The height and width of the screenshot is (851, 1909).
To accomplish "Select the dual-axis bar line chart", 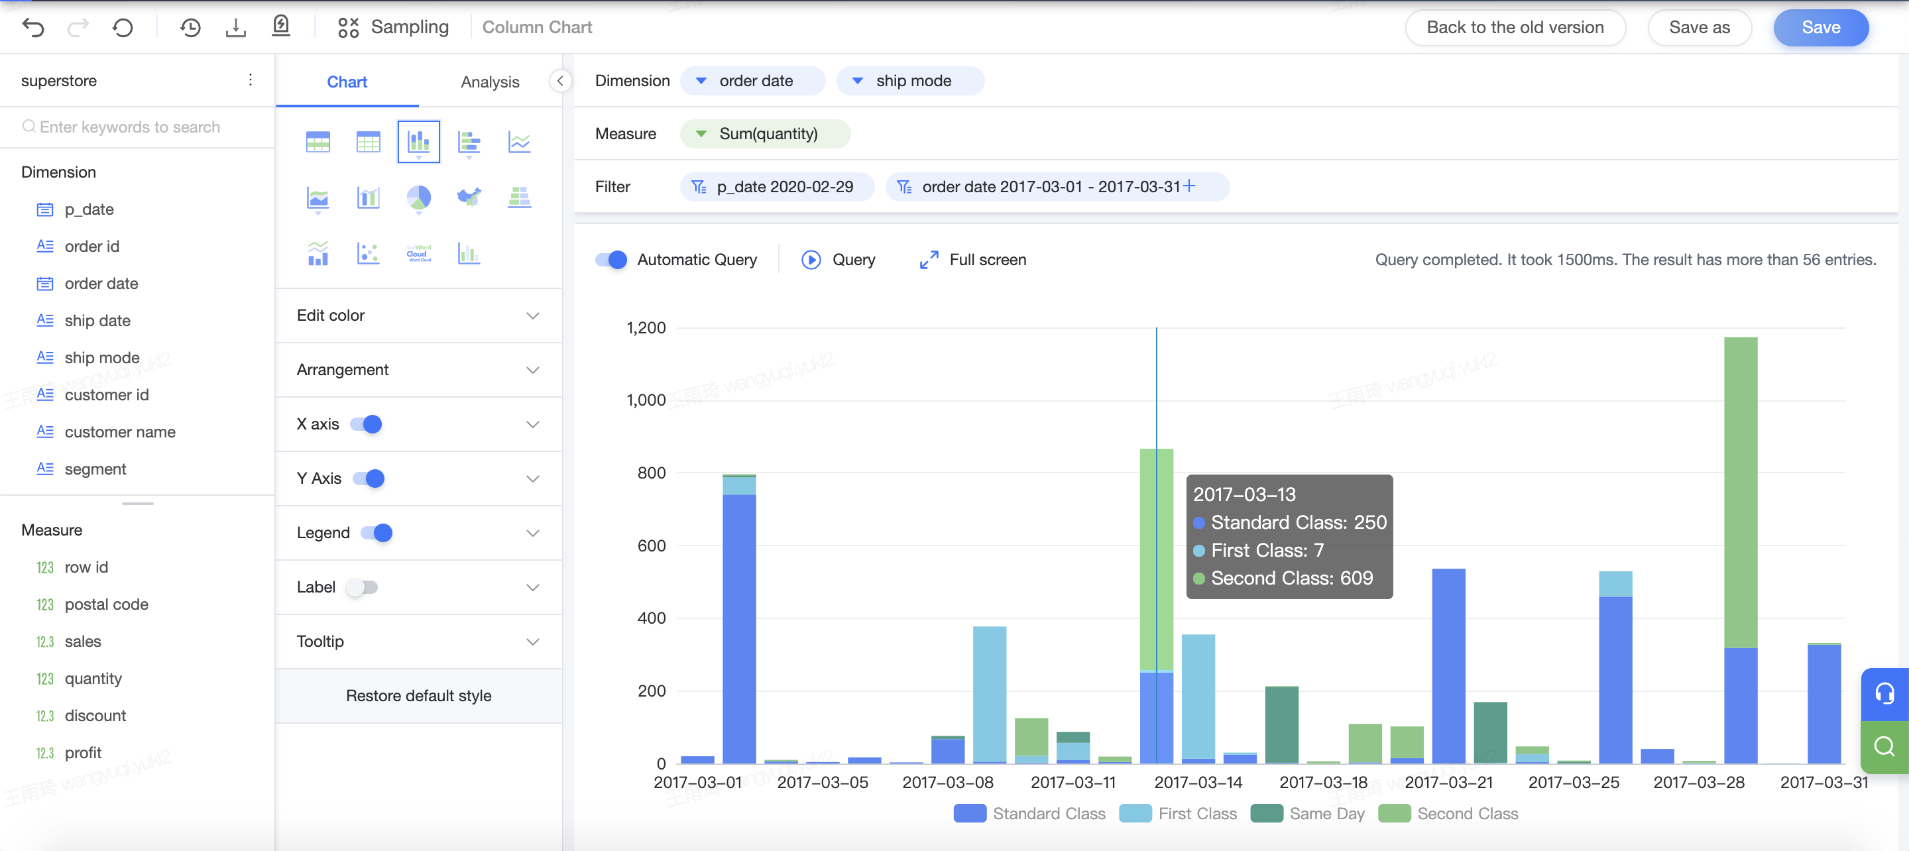I will coord(369,198).
